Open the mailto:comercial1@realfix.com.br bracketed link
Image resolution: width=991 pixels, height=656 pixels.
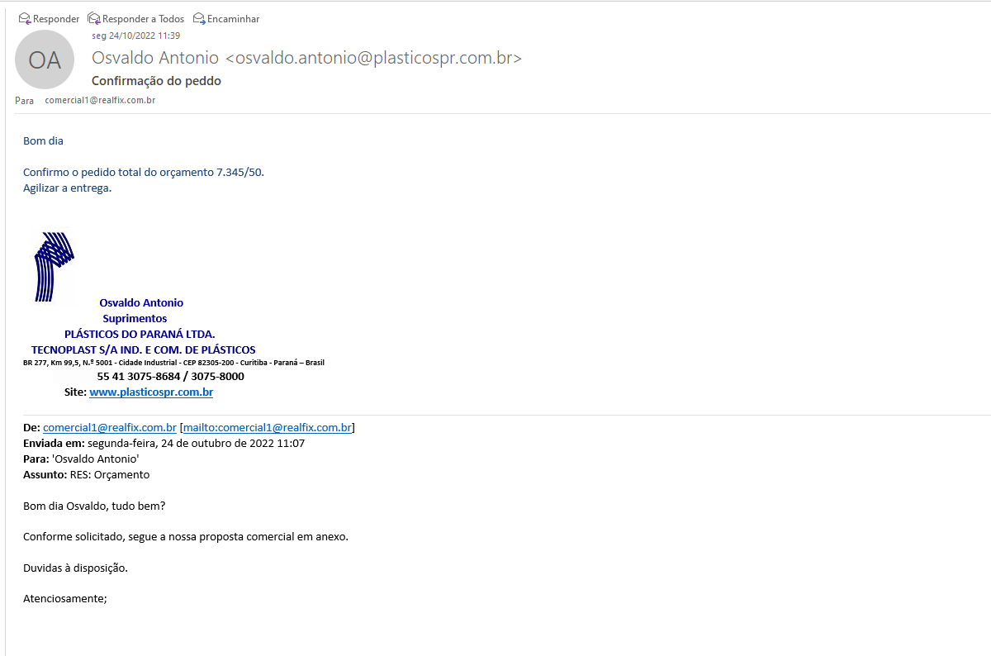pos(268,428)
